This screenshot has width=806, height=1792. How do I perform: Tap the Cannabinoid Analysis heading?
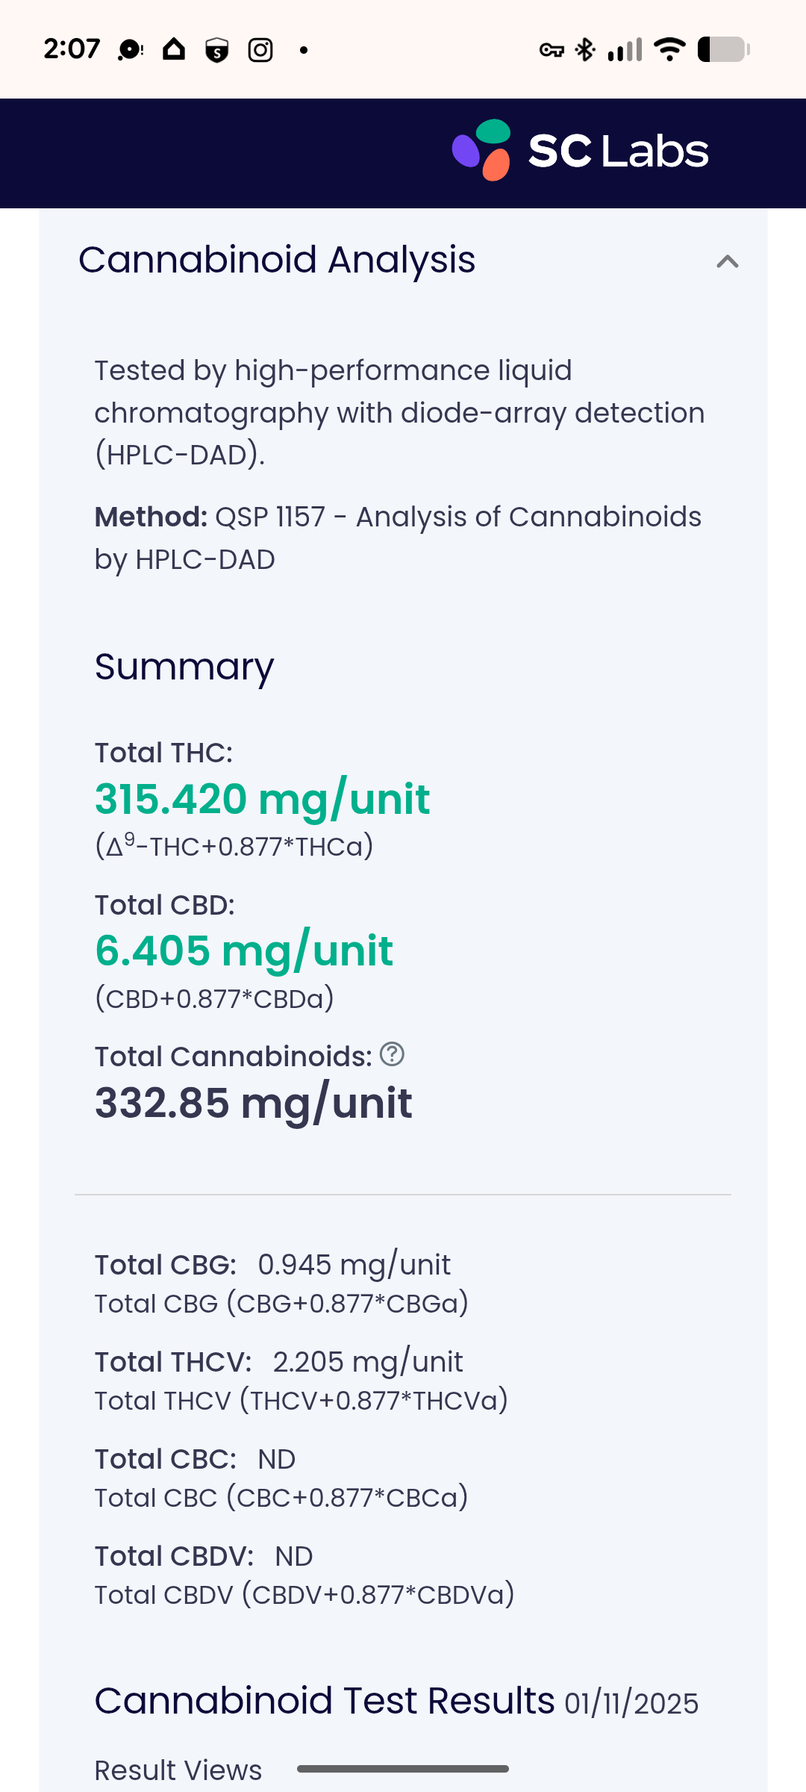pos(277,260)
